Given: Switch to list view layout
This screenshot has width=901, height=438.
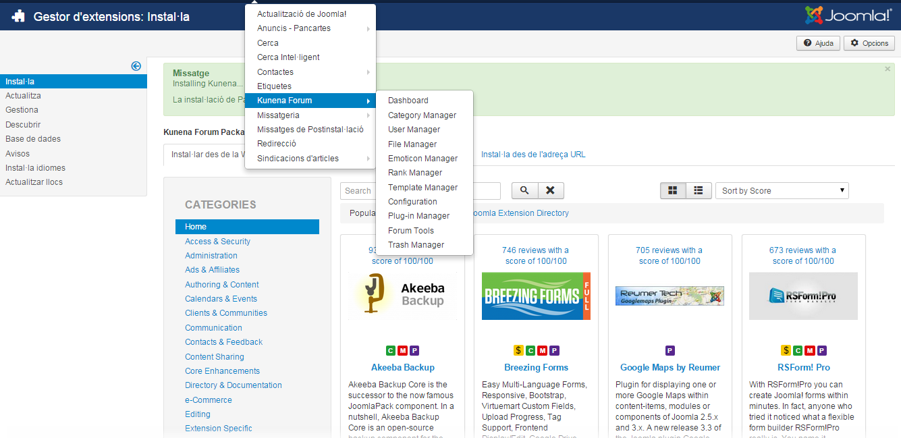Looking at the screenshot, I should pyautogui.click(x=699, y=191).
